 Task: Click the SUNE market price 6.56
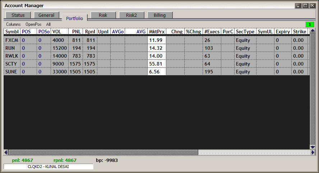coord(157,72)
